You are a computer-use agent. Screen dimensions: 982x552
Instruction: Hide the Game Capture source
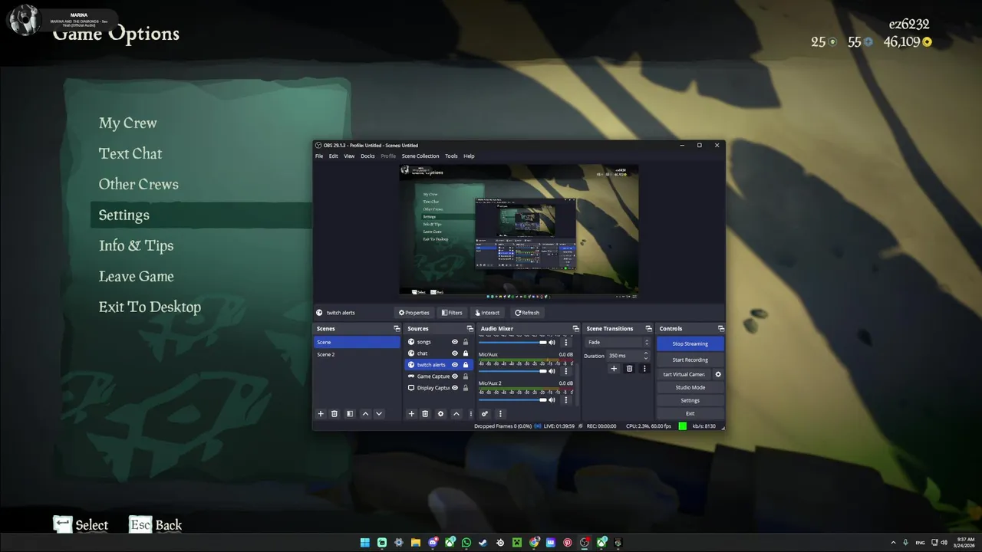coord(455,376)
